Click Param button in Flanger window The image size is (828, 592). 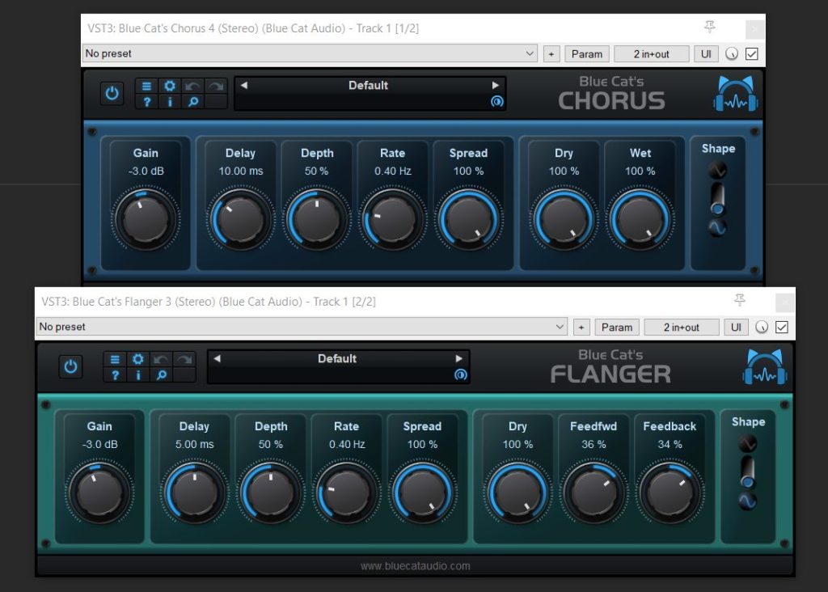pos(617,328)
